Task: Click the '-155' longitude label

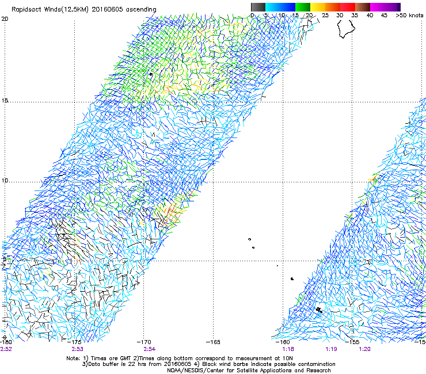Action: coord(352,342)
